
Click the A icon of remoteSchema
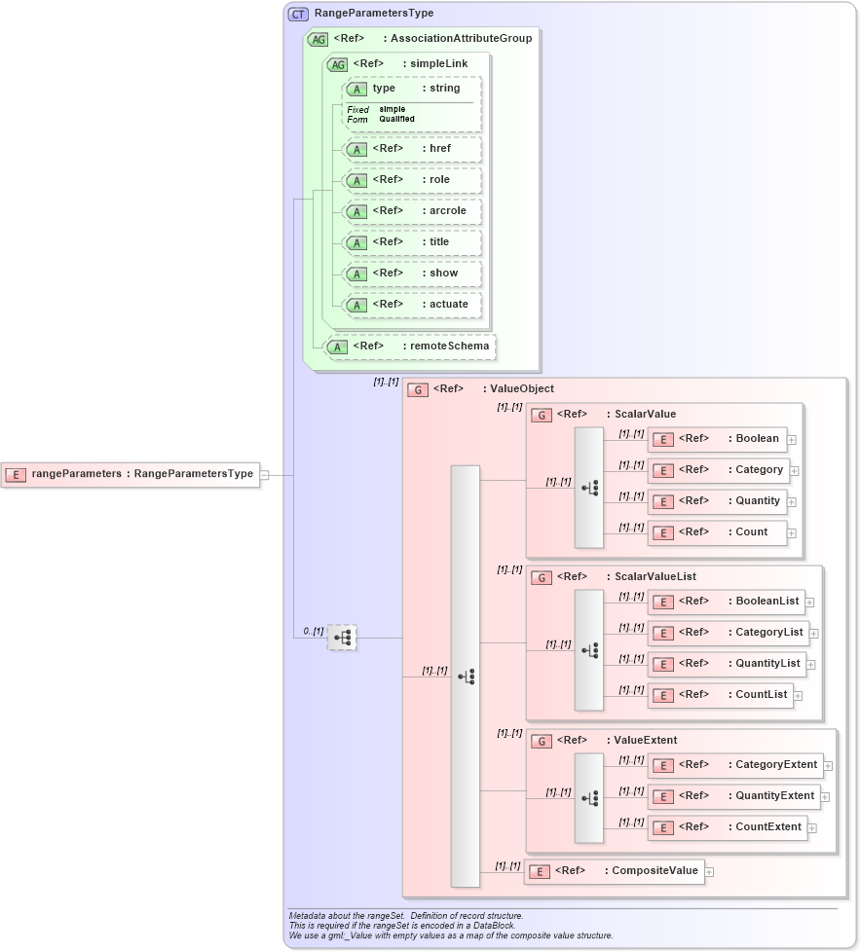[x=338, y=347]
